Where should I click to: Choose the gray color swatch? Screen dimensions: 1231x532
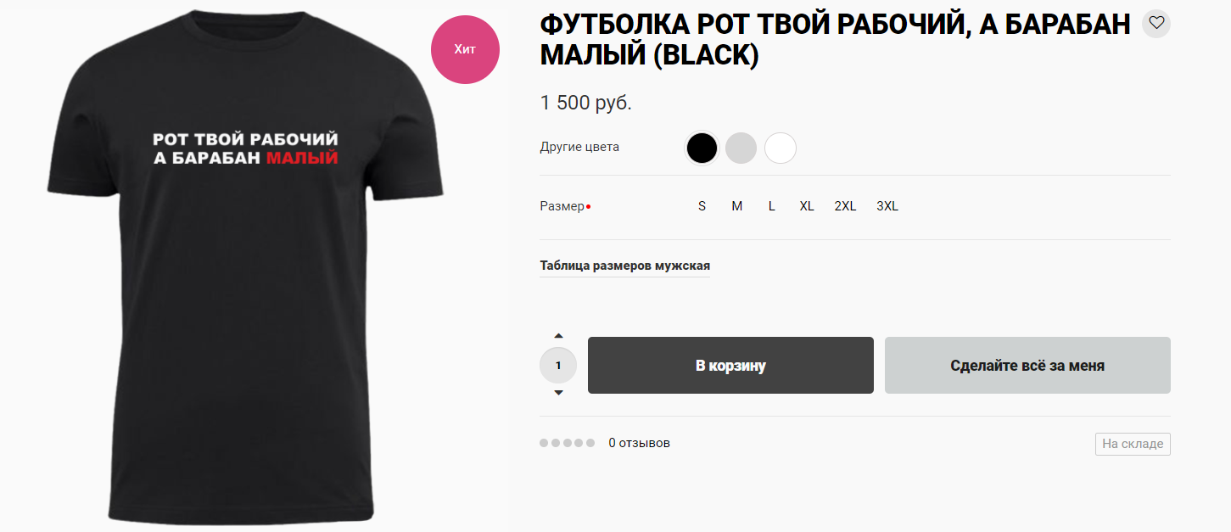pos(741,148)
